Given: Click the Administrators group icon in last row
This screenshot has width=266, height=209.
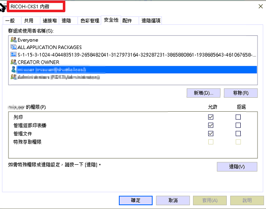Looking at the screenshot, I should (x=13, y=77).
